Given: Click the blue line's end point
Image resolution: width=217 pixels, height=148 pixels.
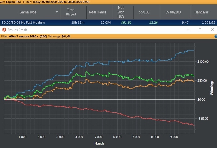Looking at the screenshot, I should [194, 50].
